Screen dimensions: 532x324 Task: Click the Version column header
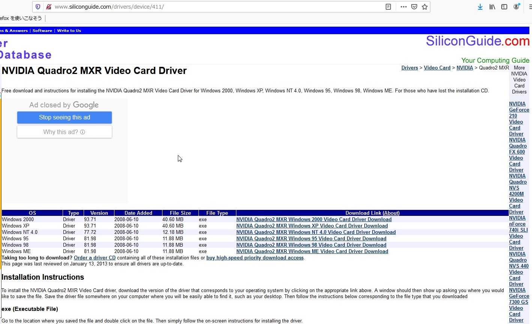tap(99, 213)
